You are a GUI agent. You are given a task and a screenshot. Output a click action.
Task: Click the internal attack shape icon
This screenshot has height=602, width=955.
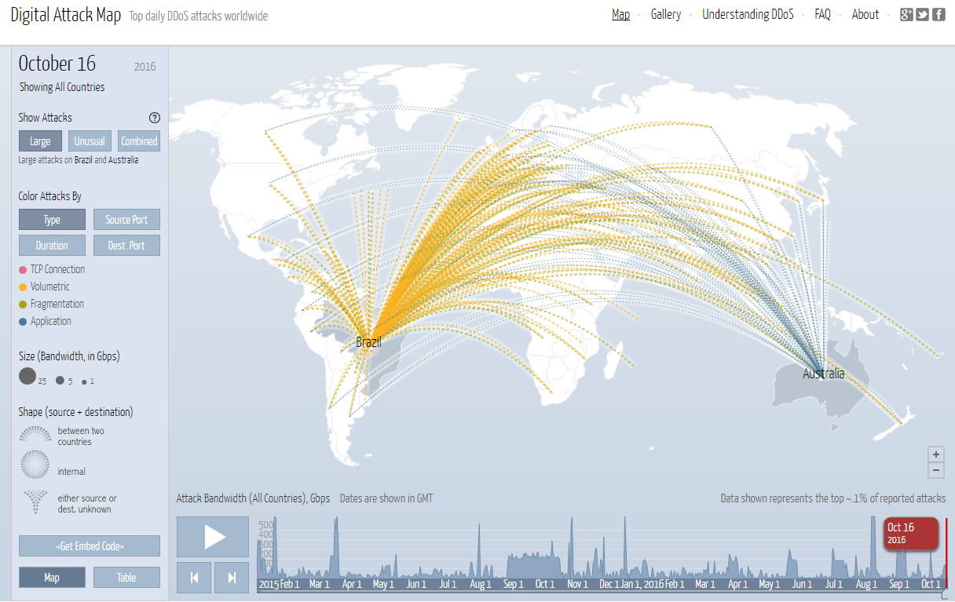(34, 465)
